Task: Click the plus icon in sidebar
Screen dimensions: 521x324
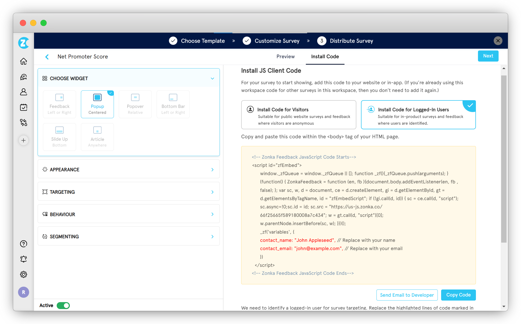Action: click(x=23, y=140)
